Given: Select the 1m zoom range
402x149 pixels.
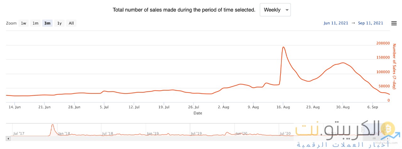Looking at the screenshot, I should tap(35, 23).
